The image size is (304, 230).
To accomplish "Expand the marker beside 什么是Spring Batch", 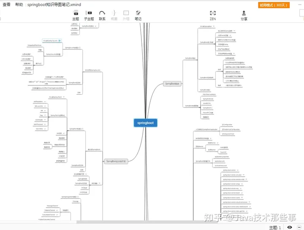I will [x=64, y=97].
